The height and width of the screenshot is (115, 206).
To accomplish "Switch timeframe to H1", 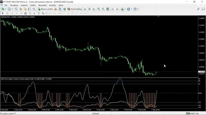I will (68, 13).
